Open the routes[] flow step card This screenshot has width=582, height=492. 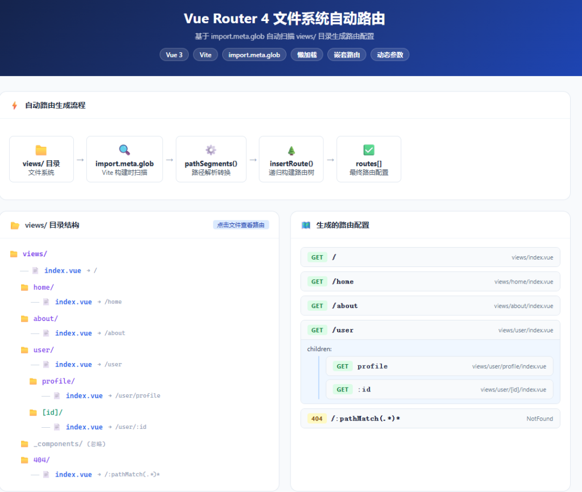(x=368, y=159)
